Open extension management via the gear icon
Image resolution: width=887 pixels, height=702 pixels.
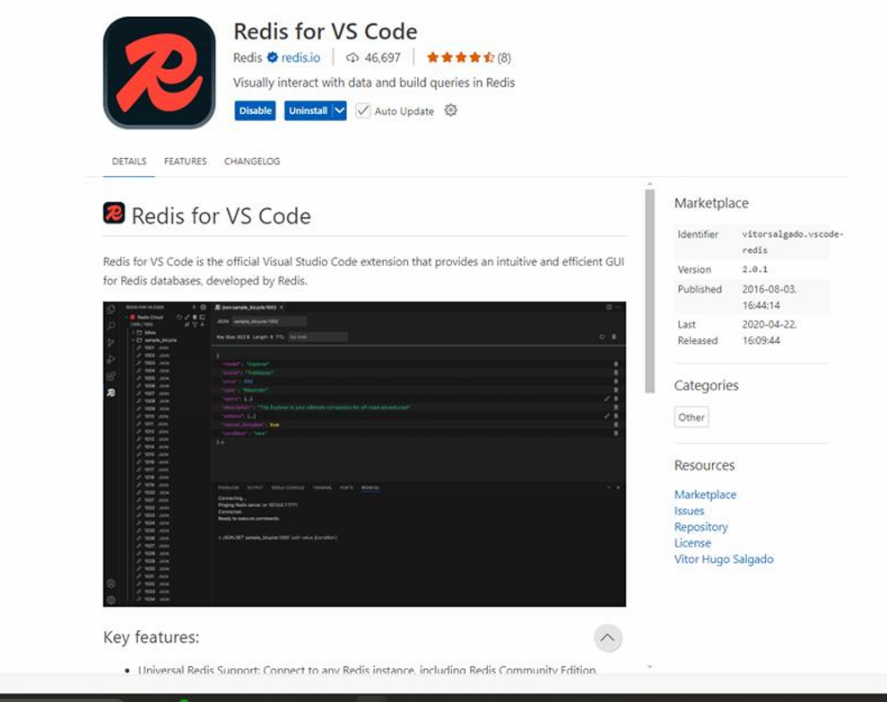[x=450, y=110]
